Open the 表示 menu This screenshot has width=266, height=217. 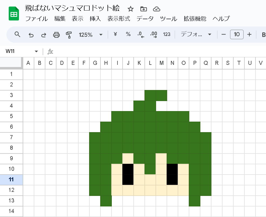click(78, 19)
